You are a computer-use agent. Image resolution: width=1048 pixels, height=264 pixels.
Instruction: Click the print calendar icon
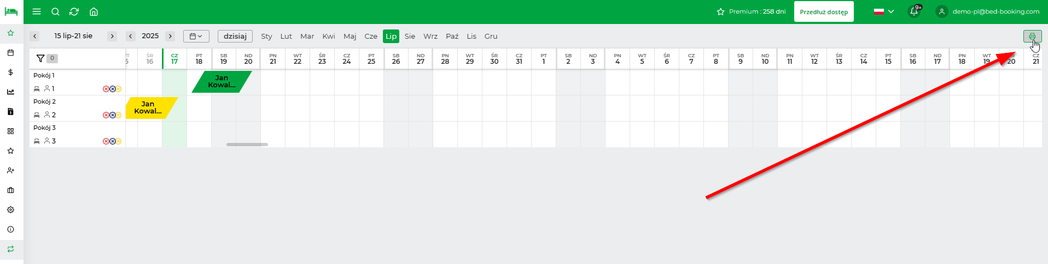(1032, 37)
